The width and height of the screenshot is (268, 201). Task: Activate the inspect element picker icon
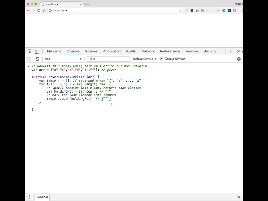[29, 51]
